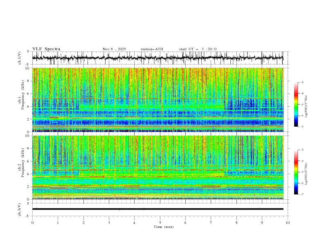This screenshot has width=324, height=250.
Task: Click the date "Nov.8 , 2025"
Action: pos(114,49)
